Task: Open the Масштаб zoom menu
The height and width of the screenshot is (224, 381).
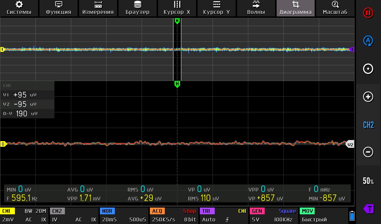Action: (335, 8)
